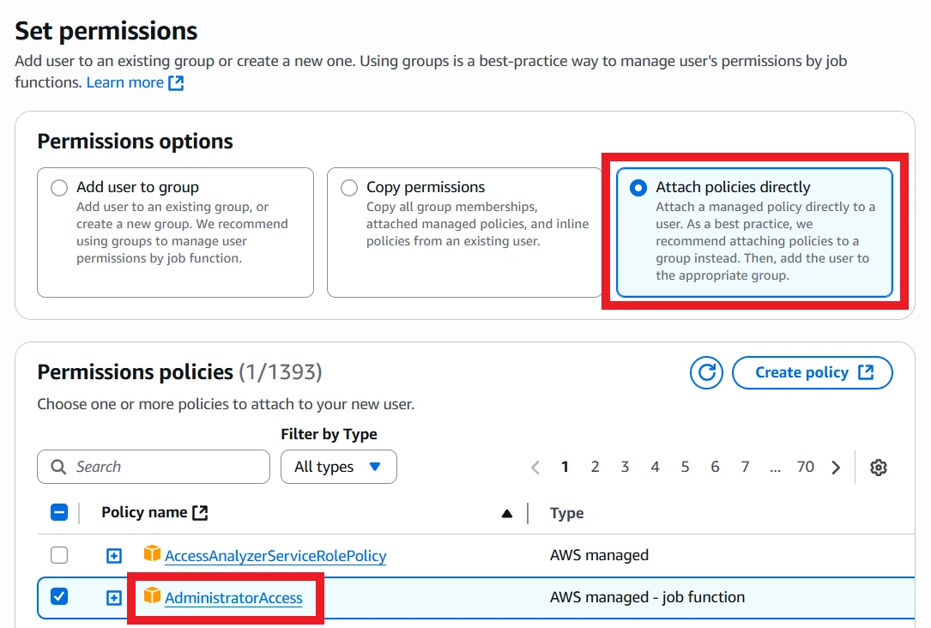Sort by Policy name using triangle arrow
Screen dimensions: 931x628
point(506,514)
